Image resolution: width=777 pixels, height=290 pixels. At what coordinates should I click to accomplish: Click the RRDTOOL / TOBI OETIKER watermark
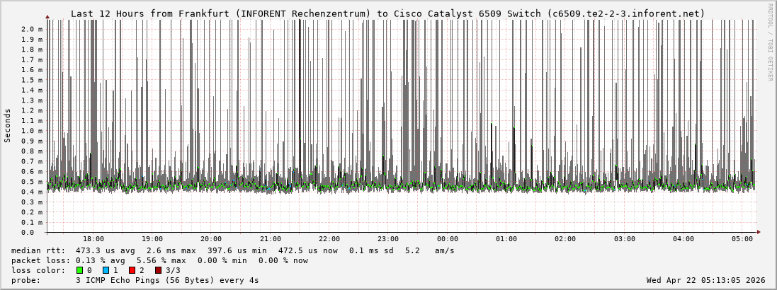click(x=770, y=42)
